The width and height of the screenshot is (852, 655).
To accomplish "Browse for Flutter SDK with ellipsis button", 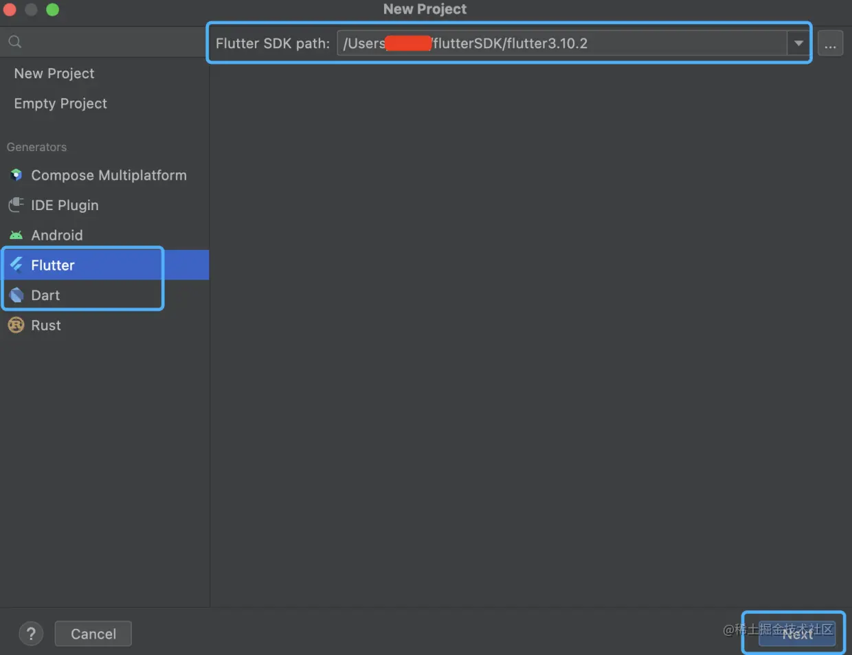I will [x=830, y=44].
